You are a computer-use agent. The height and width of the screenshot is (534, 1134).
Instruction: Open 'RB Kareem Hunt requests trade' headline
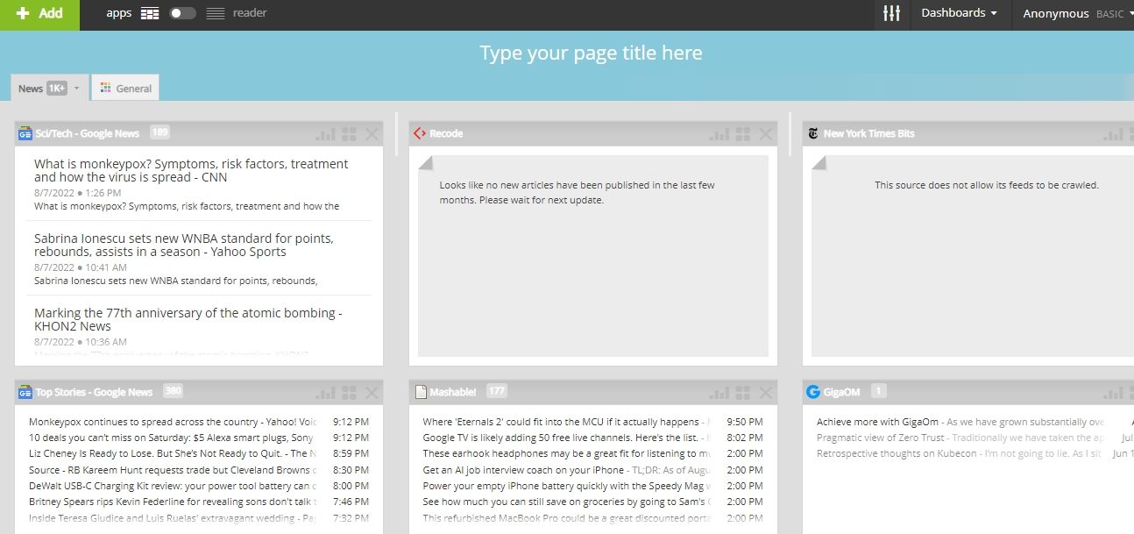(173, 470)
